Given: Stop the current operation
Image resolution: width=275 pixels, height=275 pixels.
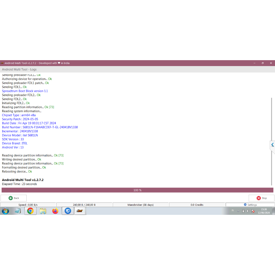Looking at the screenshot, I should coord(261,198).
